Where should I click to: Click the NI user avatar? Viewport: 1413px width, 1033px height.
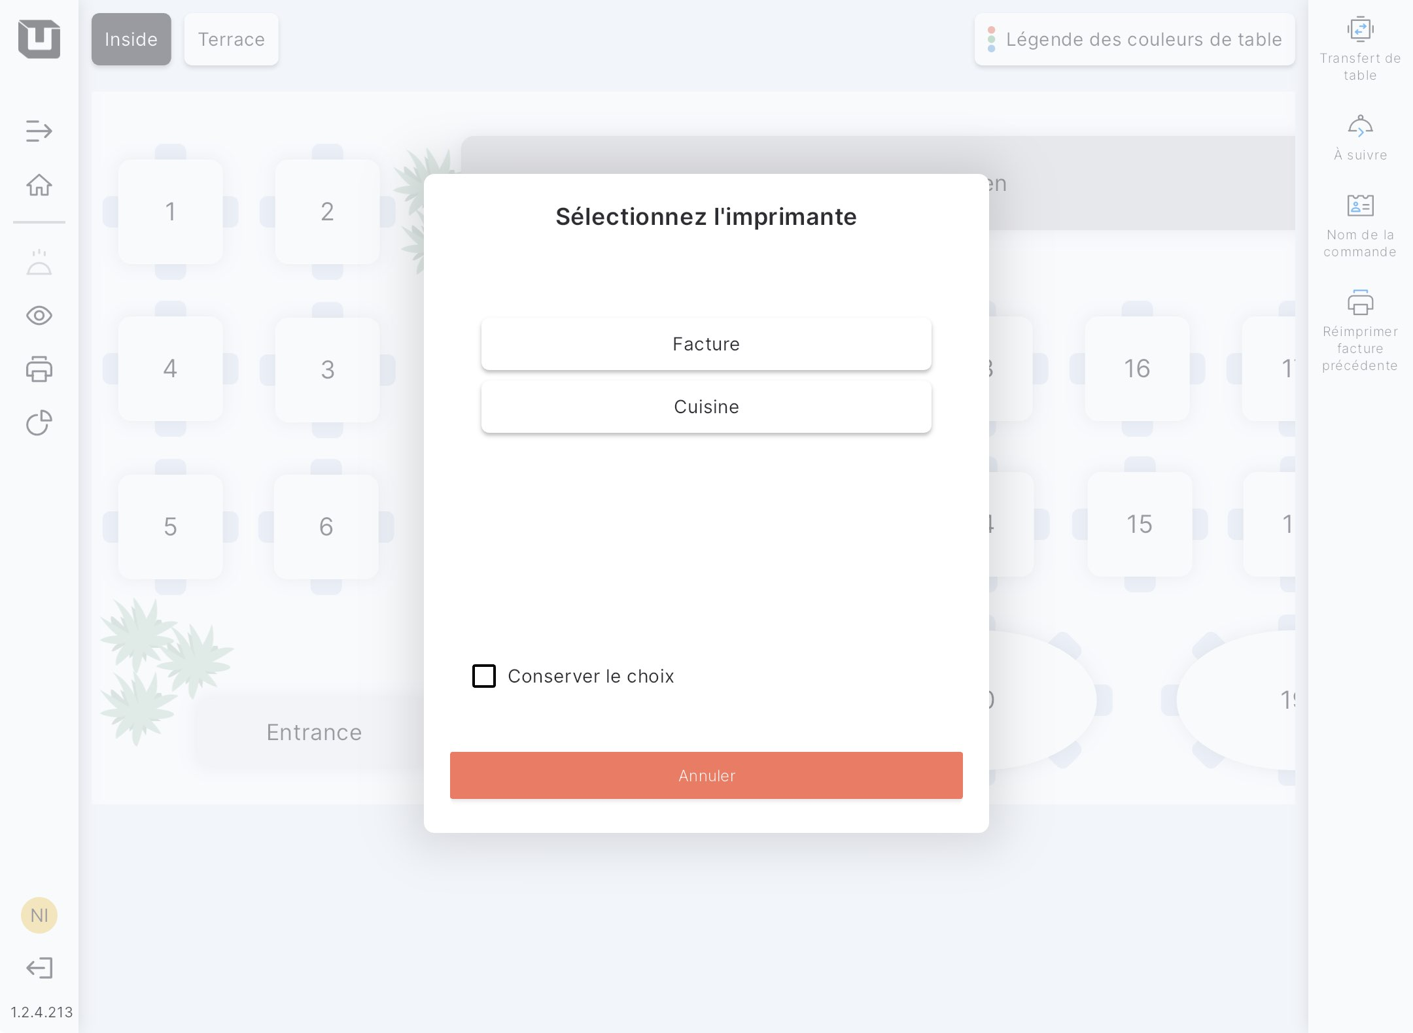[39, 915]
